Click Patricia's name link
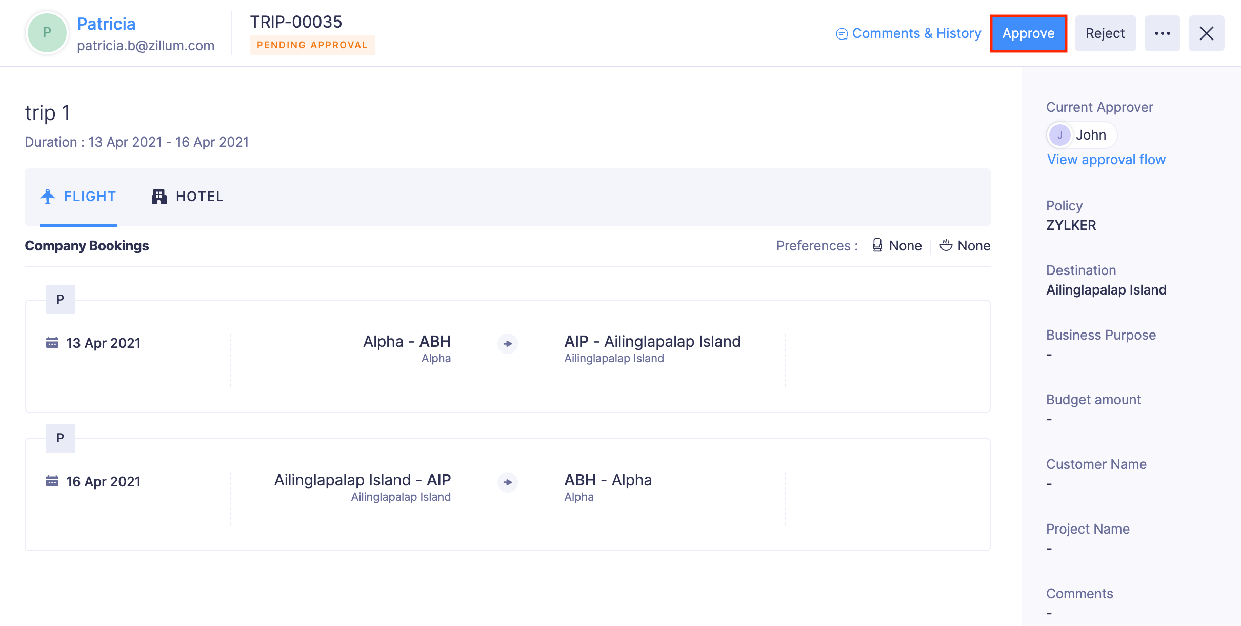Viewport: 1241px width, 626px height. point(106,24)
